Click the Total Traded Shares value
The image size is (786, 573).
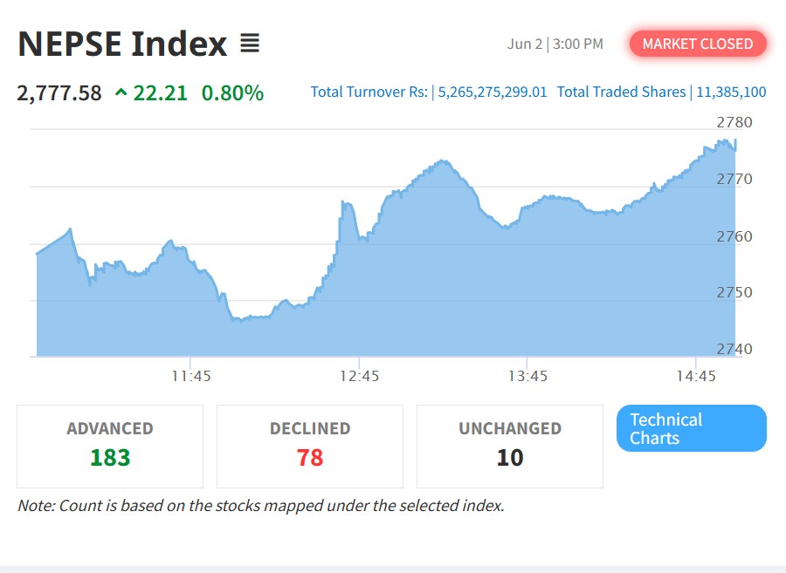click(x=731, y=92)
